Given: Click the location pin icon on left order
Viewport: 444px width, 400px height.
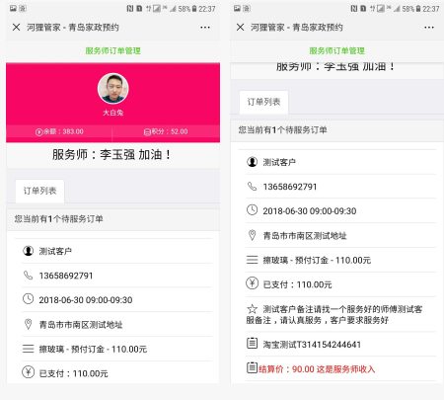Looking at the screenshot, I should click(29, 324).
